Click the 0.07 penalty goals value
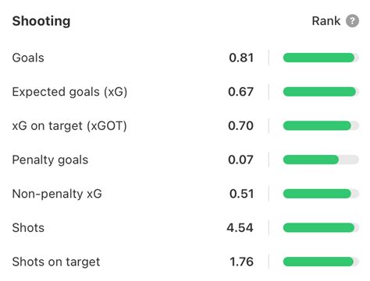The image size is (370, 281). coord(240,160)
